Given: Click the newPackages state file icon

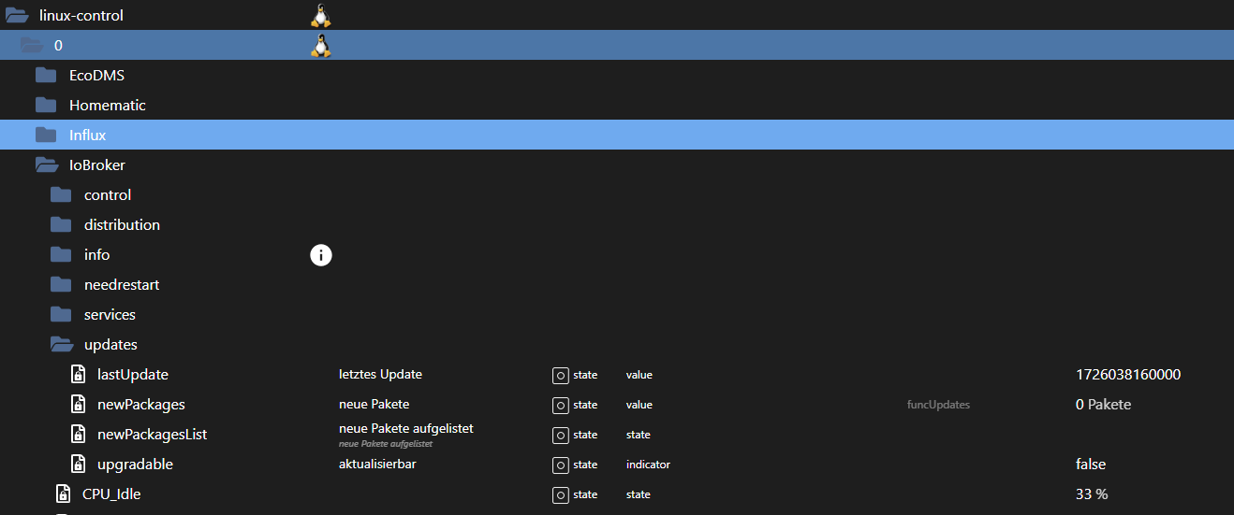Looking at the screenshot, I should (x=79, y=405).
